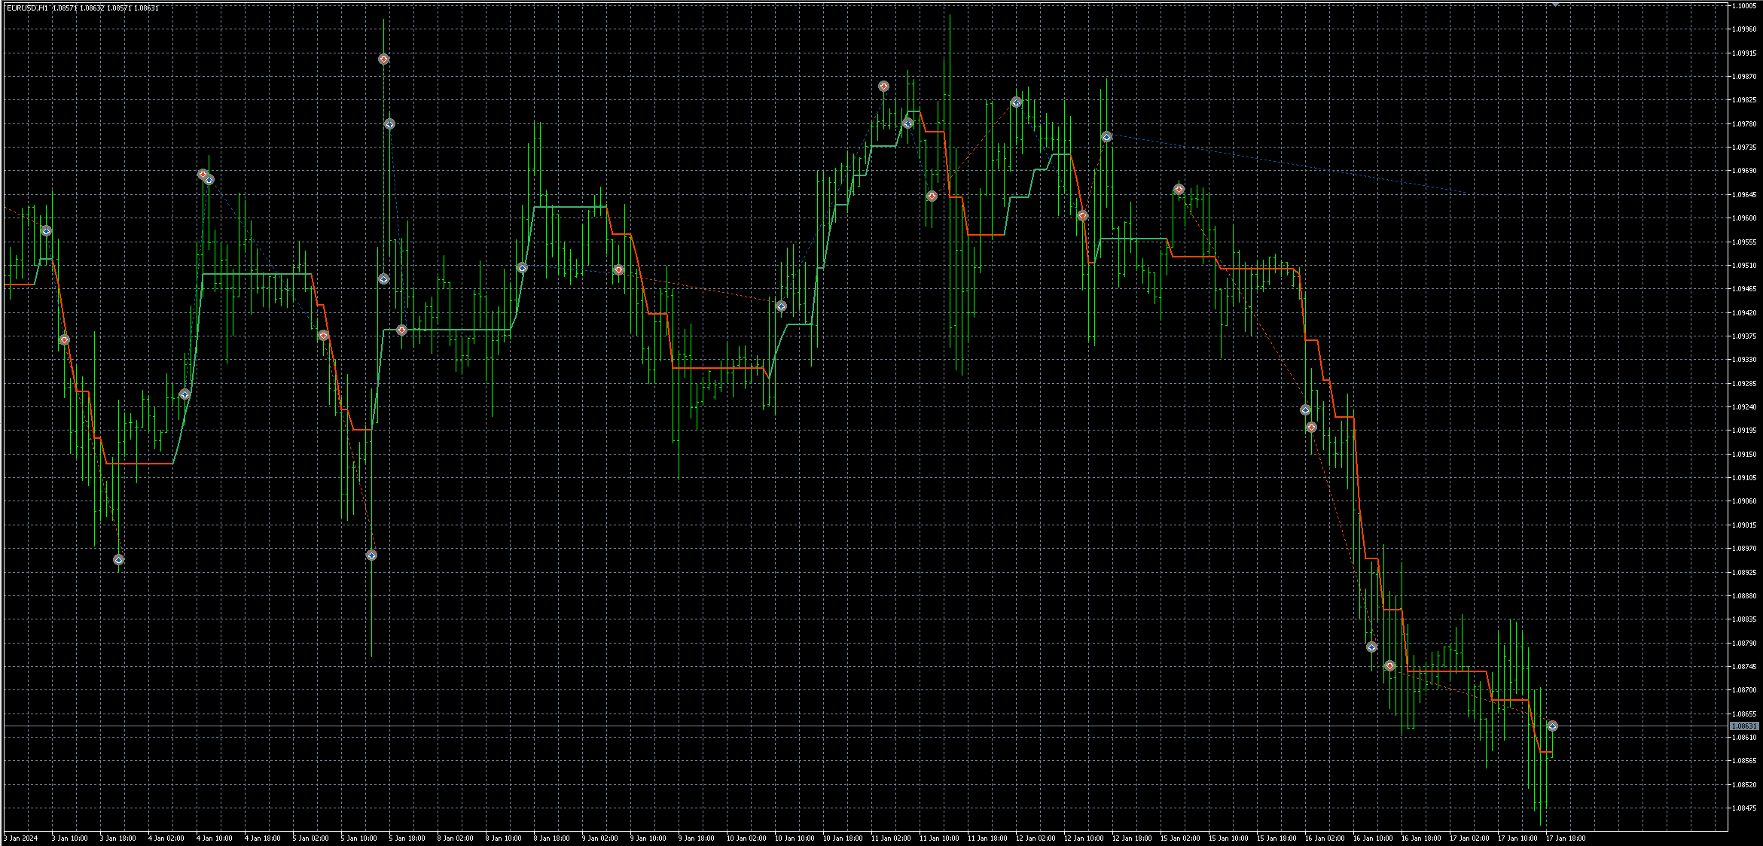Image resolution: width=1763 pixels, height=846 pixels.
Task: Click the 1.0960 price scale label
Action: coord(1744,29)
